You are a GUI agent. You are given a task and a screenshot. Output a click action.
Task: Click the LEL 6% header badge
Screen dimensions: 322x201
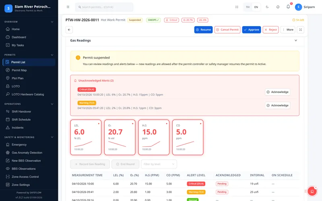point(203,20)
